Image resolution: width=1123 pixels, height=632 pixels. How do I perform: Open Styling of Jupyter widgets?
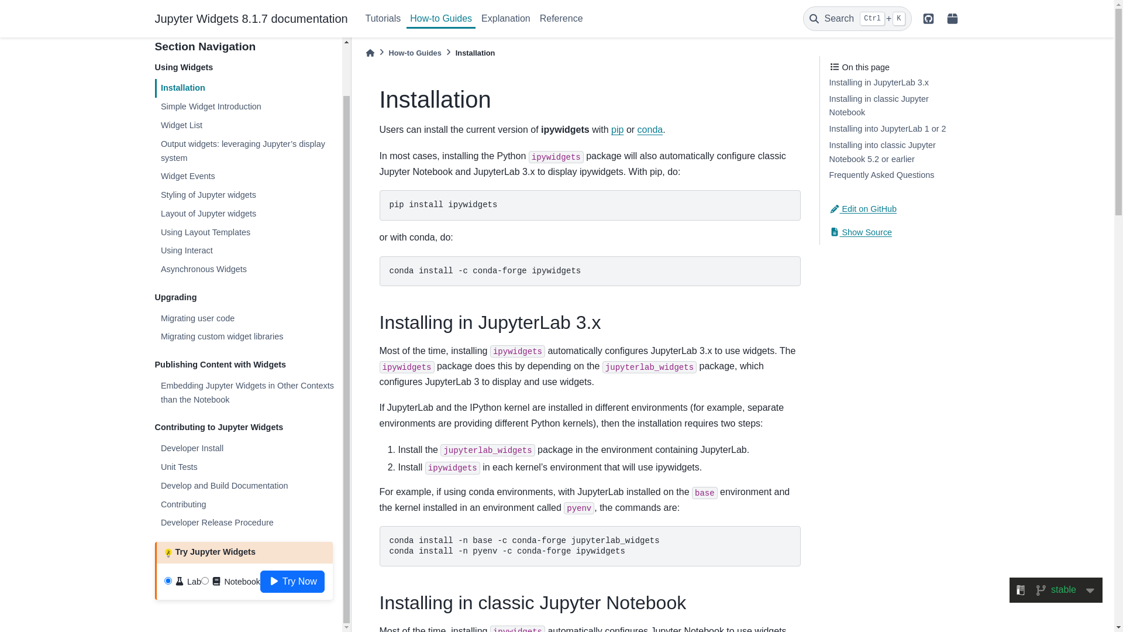pos(208,195)
